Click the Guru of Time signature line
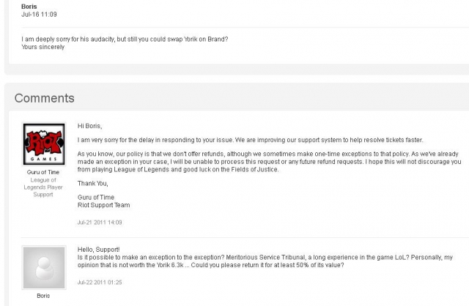Screen dimensions: 469x306 pyautogui.click(x=96, y=197)
